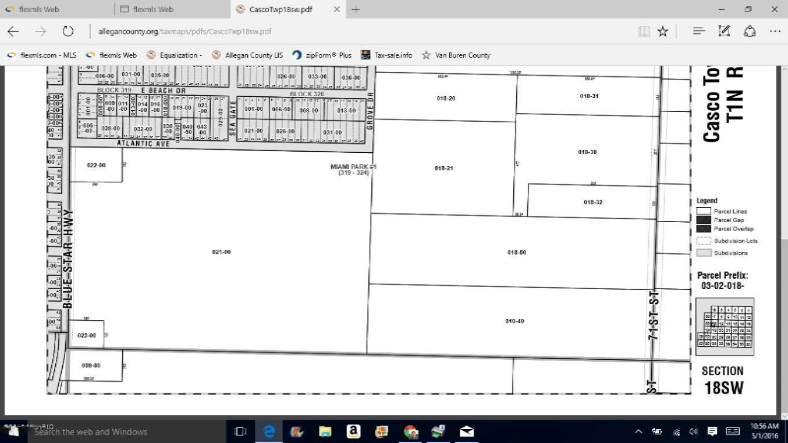This screenshot has height=443, width=788.
Task: Open the clock showing 10:56 AM
Action: pos(764,431)
